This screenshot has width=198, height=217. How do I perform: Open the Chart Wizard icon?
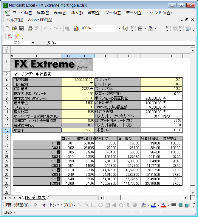[x=76, y=28]
